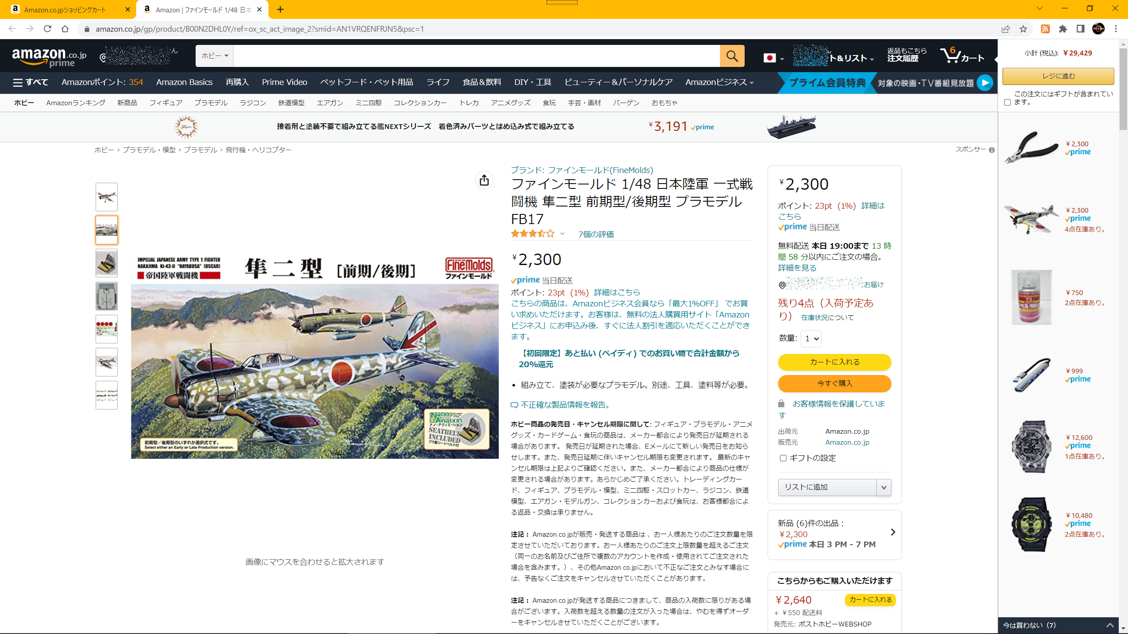Click the play arrow on Prime banner
The width and height of the screenshot is (1128, 634).
click(x=985, y=83)
